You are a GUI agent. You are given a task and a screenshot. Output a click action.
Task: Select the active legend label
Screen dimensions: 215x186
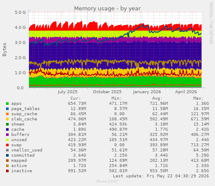(x=19, y=166)
